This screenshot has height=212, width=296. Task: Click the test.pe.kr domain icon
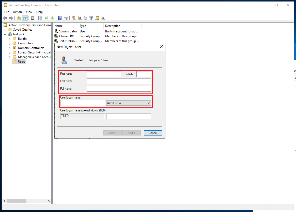pyautogui.click(x=10, y=34)
